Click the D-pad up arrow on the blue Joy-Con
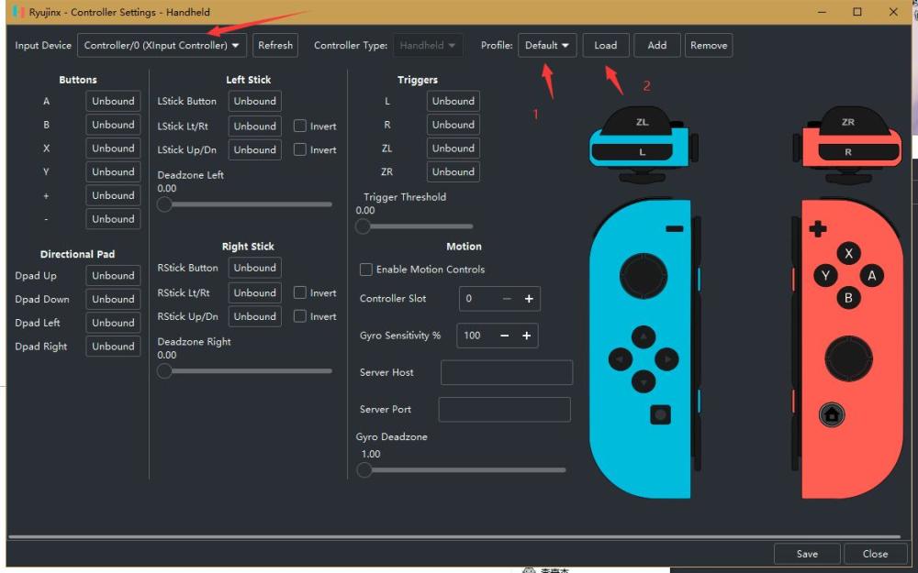 coord(644,336)
